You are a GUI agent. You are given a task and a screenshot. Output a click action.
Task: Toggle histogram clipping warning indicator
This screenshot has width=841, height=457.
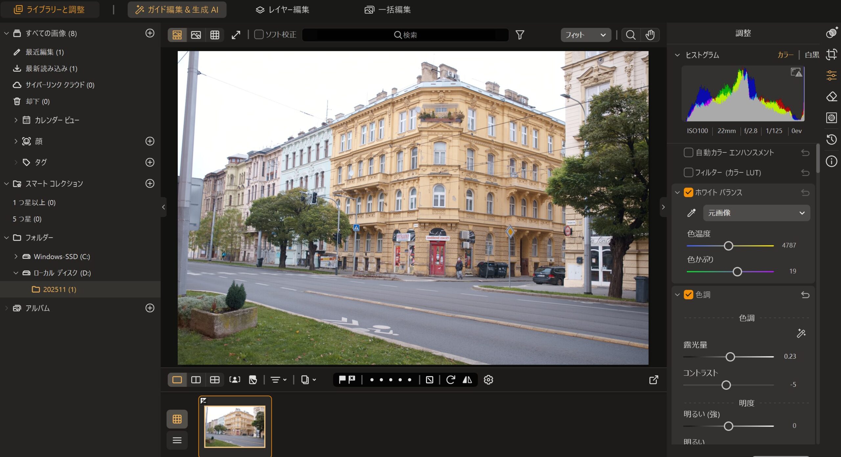[x=796, y=72]
